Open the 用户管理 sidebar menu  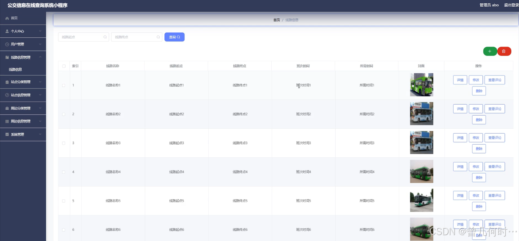(x=23, y=44)
